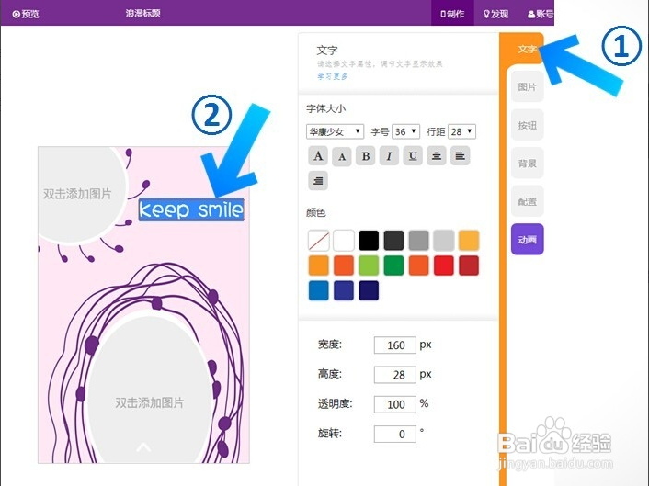
Task: Switch to the 文字 side tab
Action: click(527, 50)
